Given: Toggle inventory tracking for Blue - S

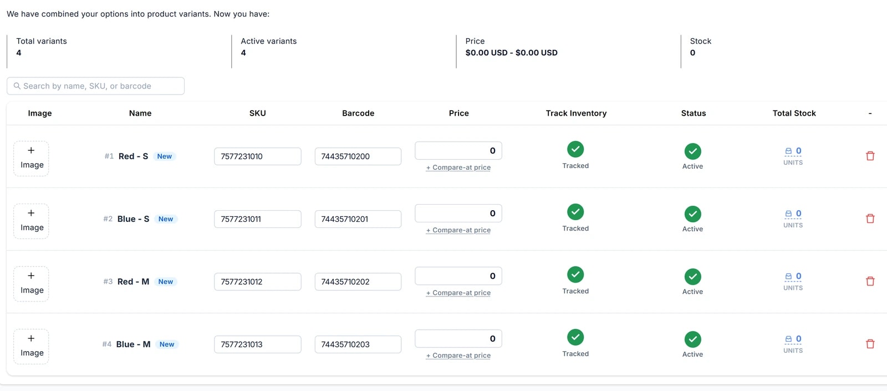Looking at the screenshot, I should coord(575,212).
